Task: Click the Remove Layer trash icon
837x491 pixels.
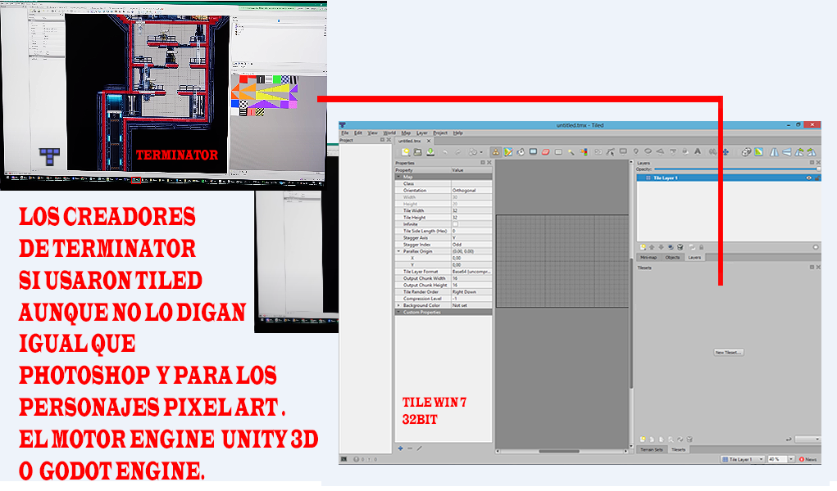Action: click(680, 247)
